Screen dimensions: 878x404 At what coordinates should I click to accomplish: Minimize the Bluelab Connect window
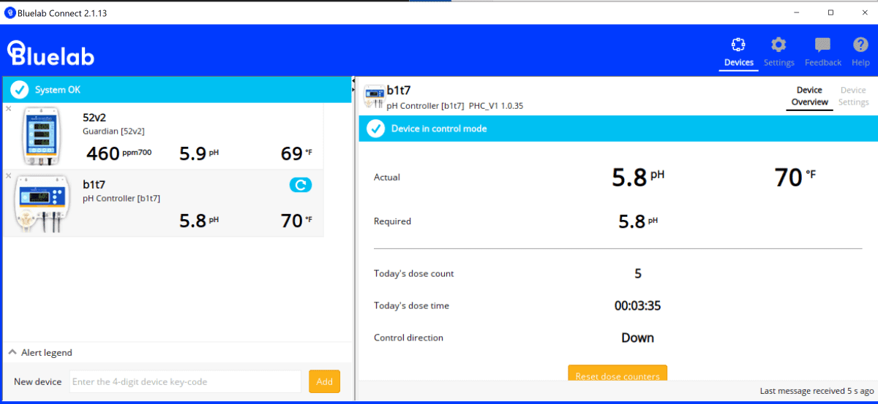(x=797, y=12)
